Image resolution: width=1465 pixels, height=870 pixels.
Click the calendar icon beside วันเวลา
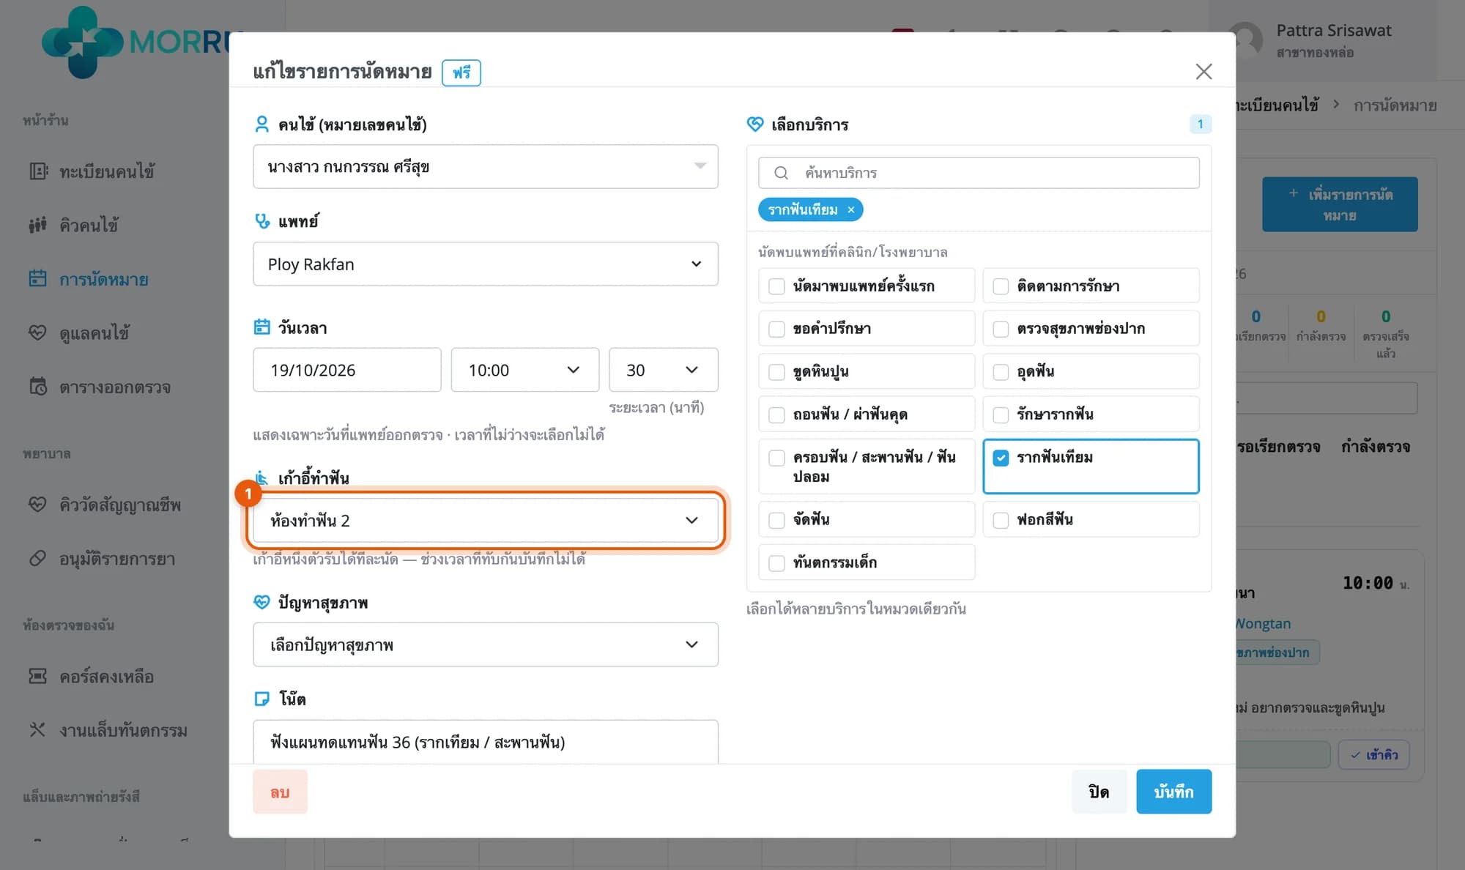tap(262, 327)
